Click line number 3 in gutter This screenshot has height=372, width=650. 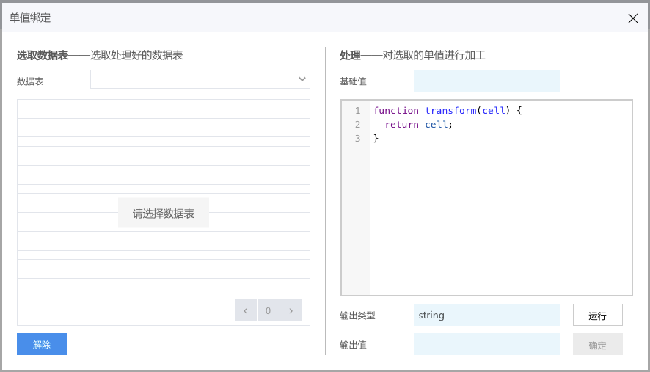[x=357, y=138]
